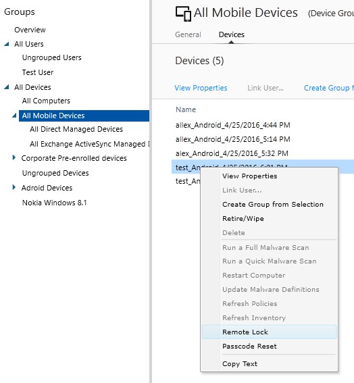Choose Remote Lock in context menu
Viewport: 354px width, 383px height.
[x=269, y=332]
